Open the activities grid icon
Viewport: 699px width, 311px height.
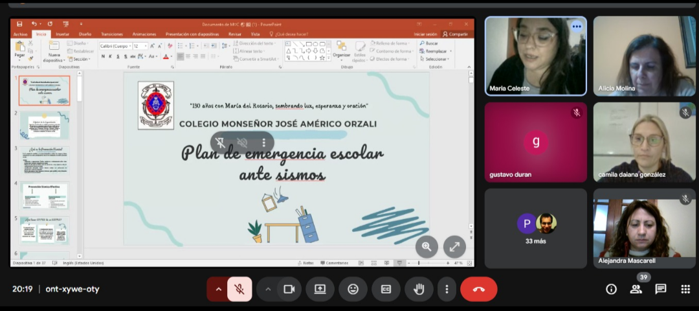685,289
